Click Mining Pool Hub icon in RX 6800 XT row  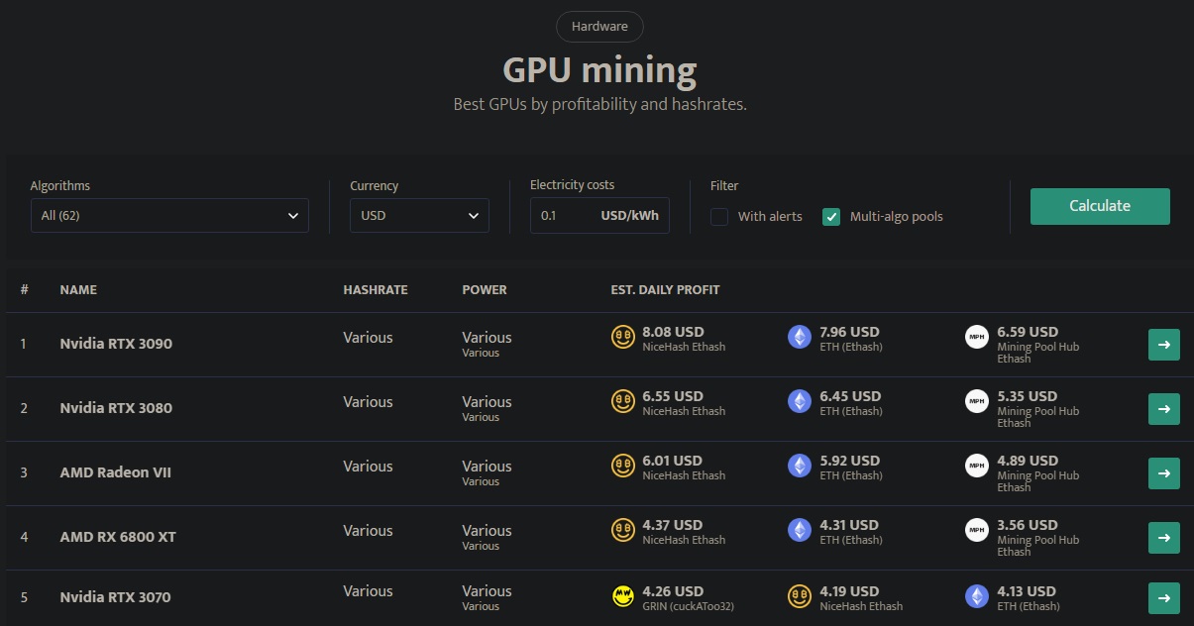point(977,530)
